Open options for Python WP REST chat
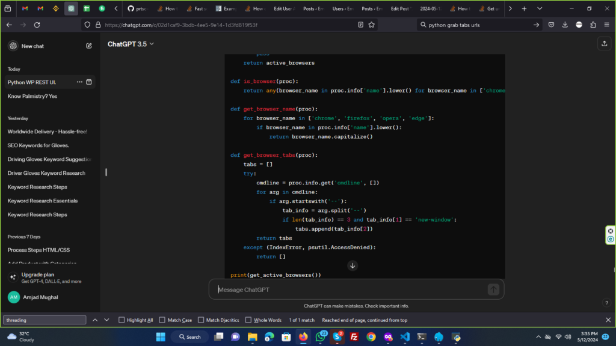Image resolution: width=616 pixels, height=346 pixels. click(79, 82)
